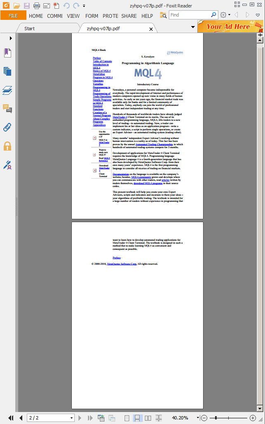Print the PDF with the printer icon
The width and height of the screenshot is (265, 424).
[37, 5]
